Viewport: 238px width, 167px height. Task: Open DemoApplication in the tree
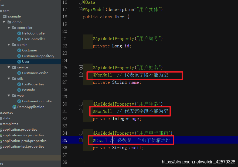pos(31,107)
